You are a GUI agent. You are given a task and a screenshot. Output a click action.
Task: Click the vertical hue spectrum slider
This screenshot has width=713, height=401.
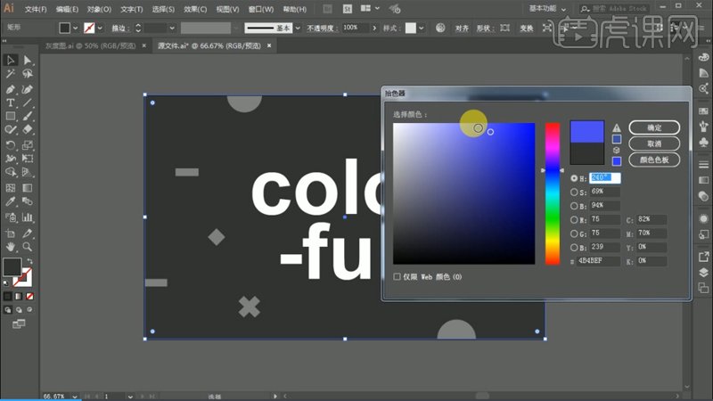(553, 193)
